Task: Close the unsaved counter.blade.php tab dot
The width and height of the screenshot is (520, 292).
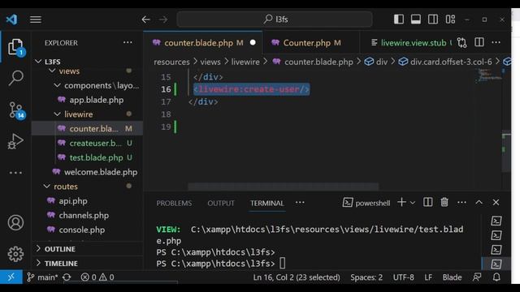Action: 253,43
